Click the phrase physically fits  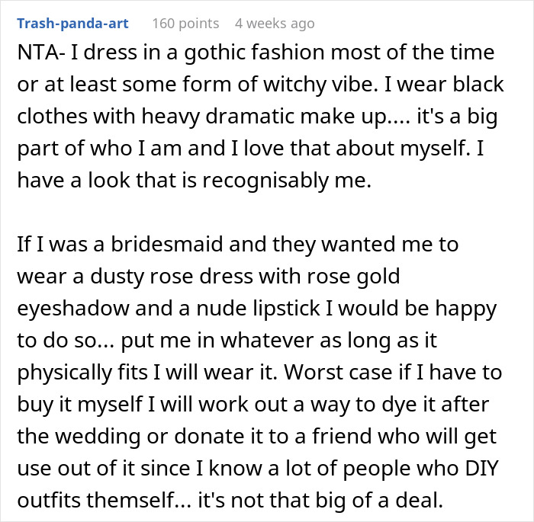[x=82, y=373]
